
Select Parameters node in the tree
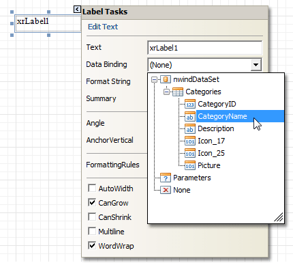pyautogui.click(x=192, y=178)
